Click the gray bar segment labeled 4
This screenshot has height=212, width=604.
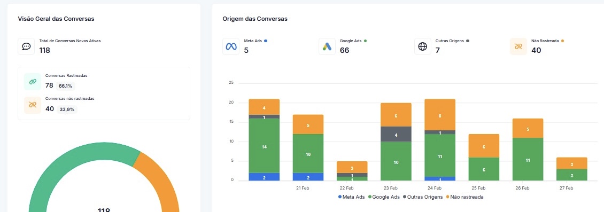pyautogui.click(x=396, y=134)
